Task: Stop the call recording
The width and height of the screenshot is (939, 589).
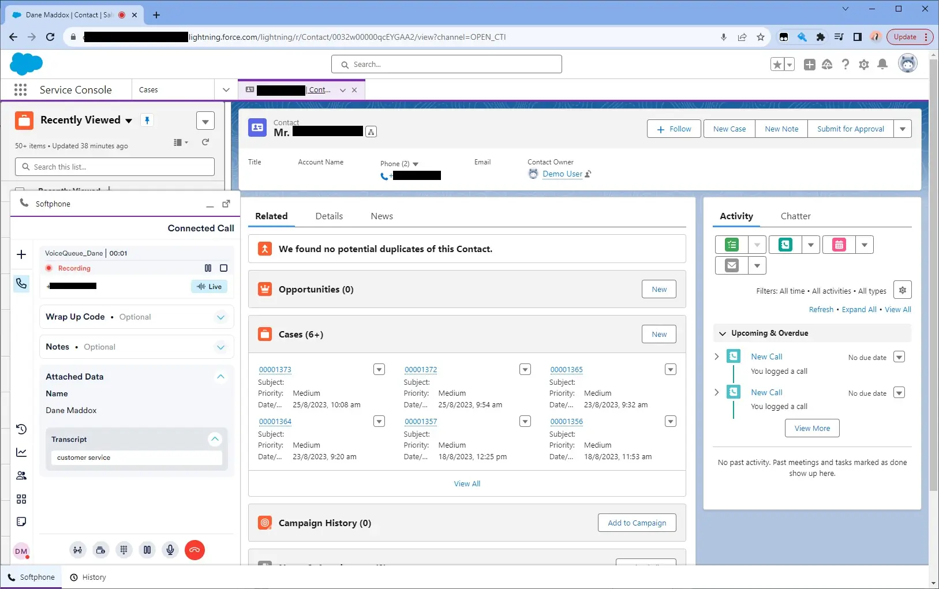Action: (x=224, y=268)
